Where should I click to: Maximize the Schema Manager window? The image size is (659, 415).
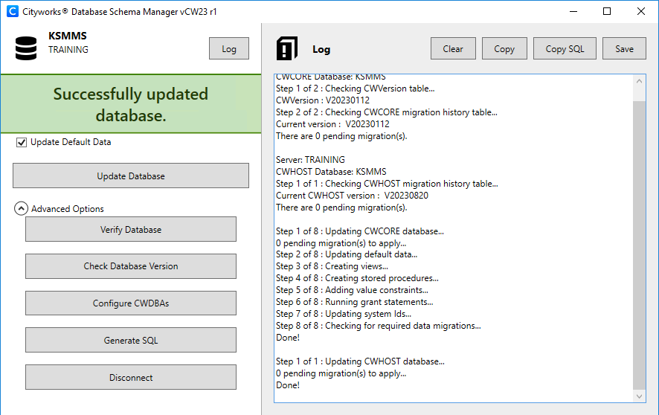click(x=607, y=12)
